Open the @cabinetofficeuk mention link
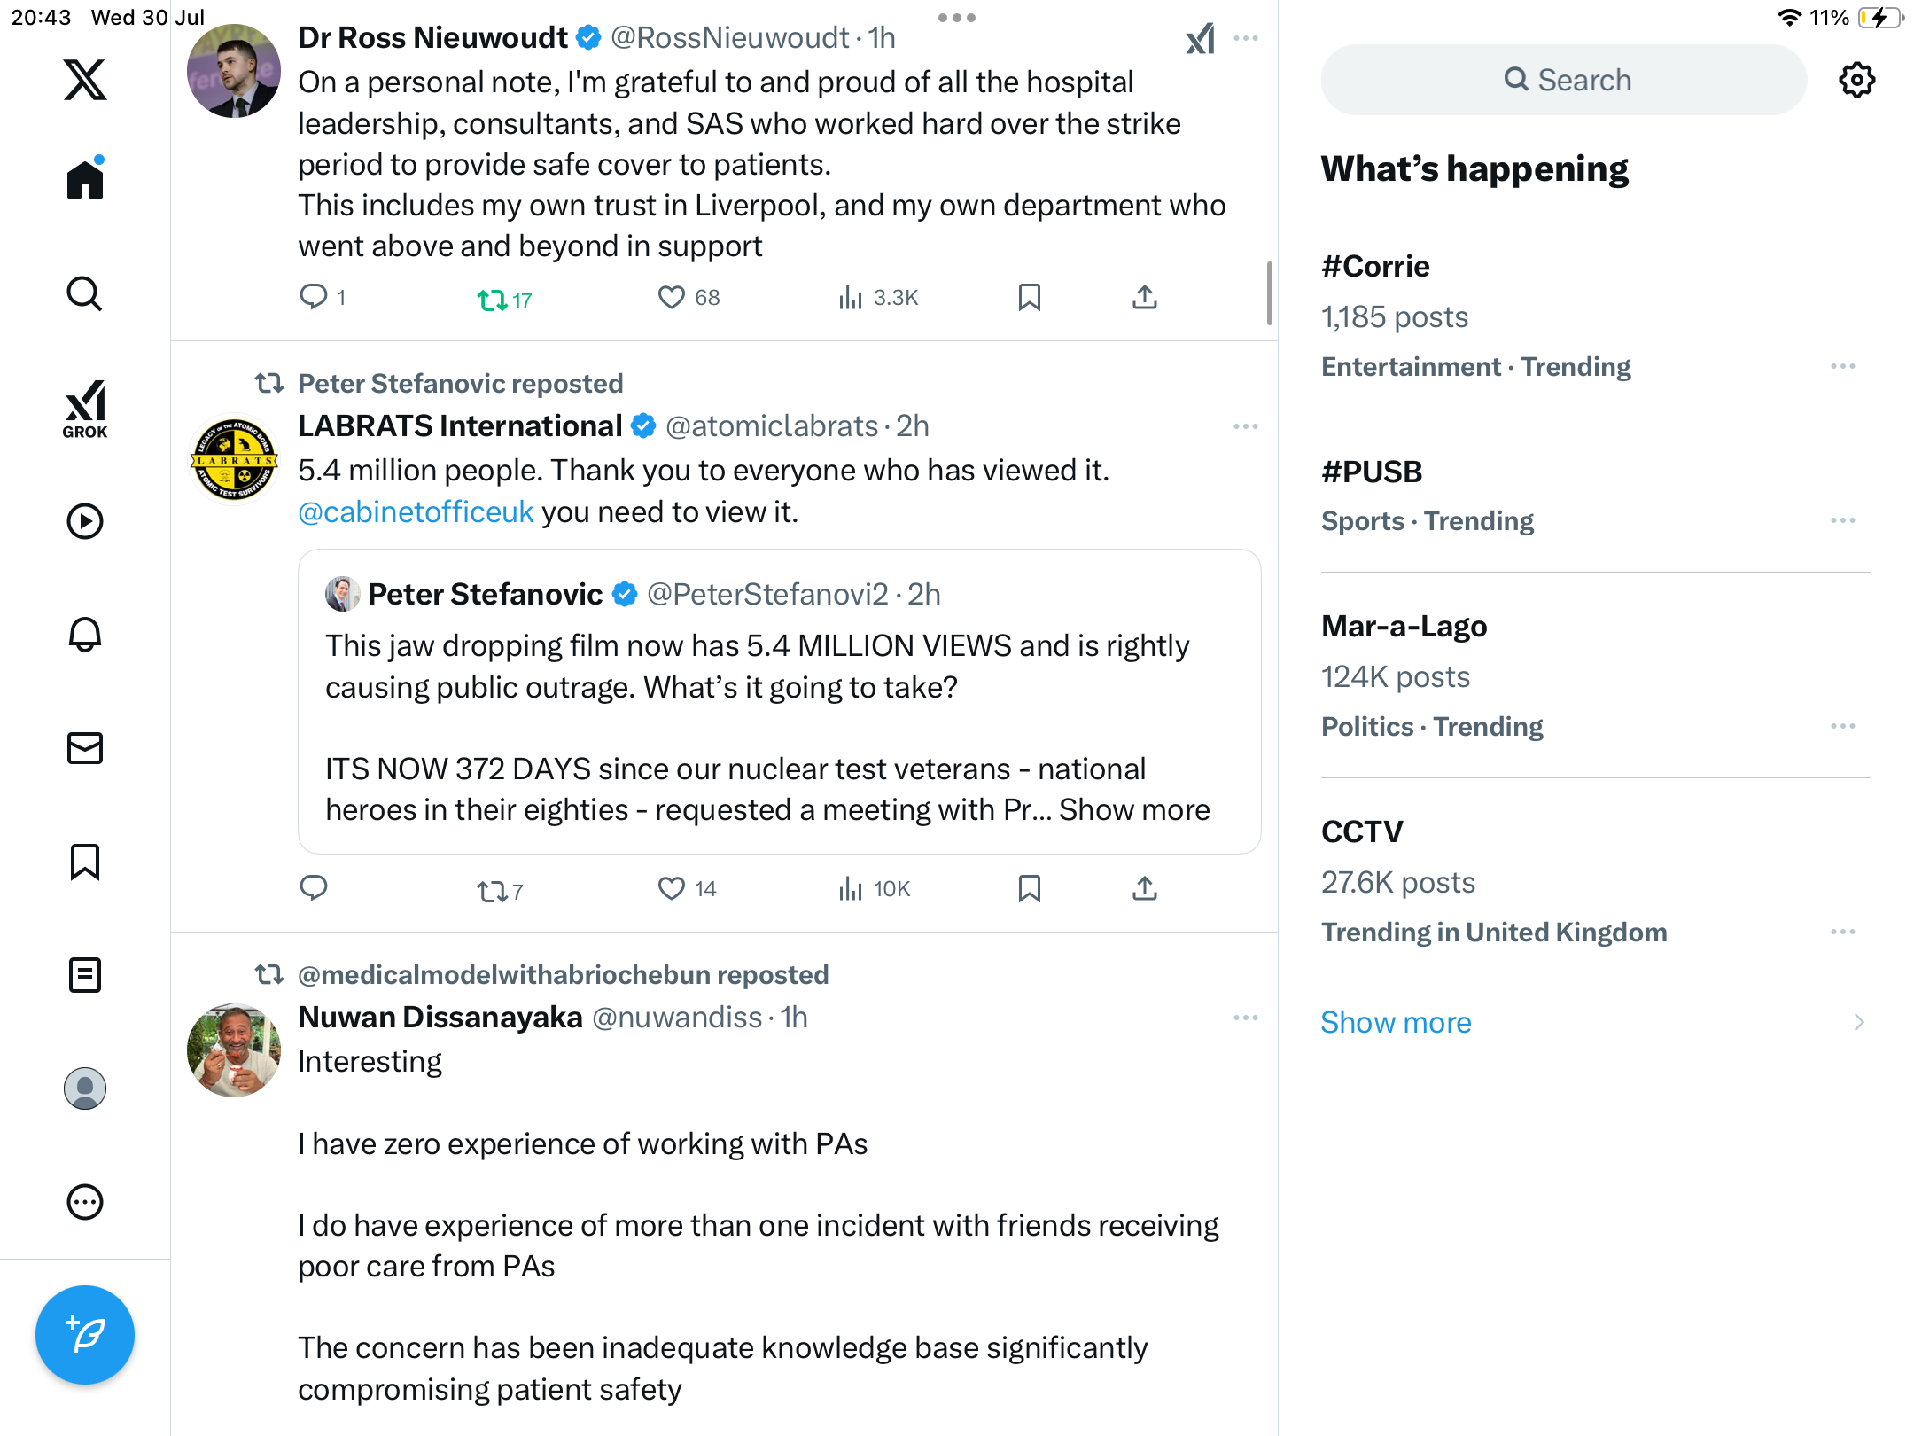This screenshot has height=1436, width=1914. (x=416, y=512)
